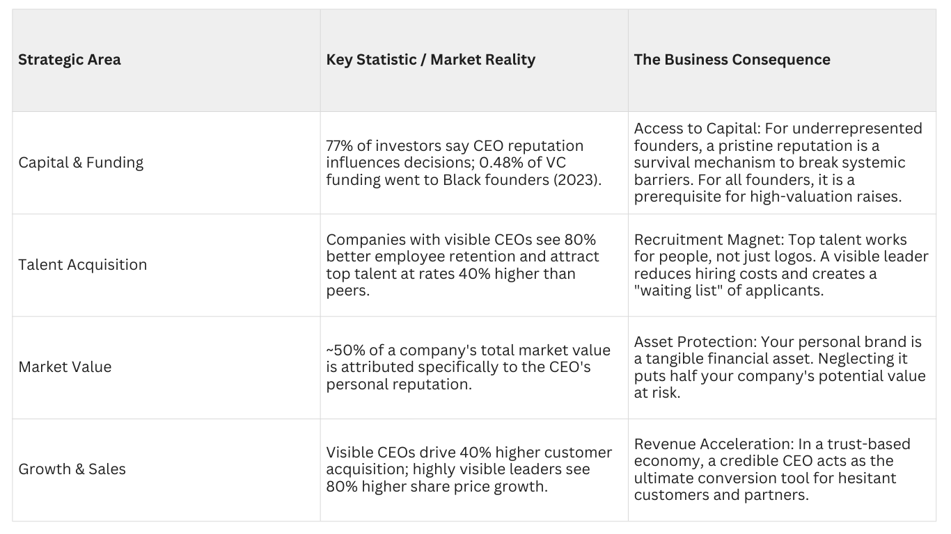The height and width of the screenshot is (534, 951).
Task: Select the Capital & Funding row label
Action: click(x=81, y=163)
